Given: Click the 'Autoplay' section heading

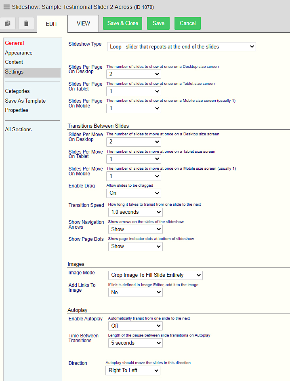Looking at the screenshot, I should [78, 310].
